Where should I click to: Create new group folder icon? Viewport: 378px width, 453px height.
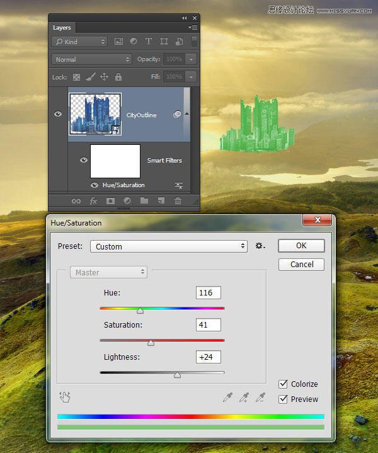coord(144,201)
